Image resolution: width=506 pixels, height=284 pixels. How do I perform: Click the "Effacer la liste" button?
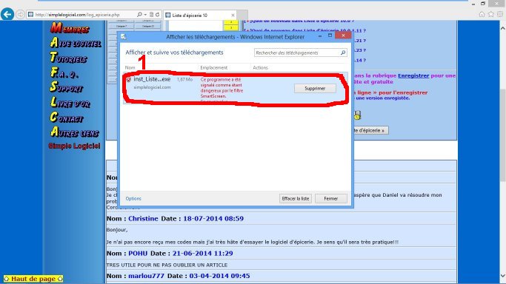click(x=296, y=199)
